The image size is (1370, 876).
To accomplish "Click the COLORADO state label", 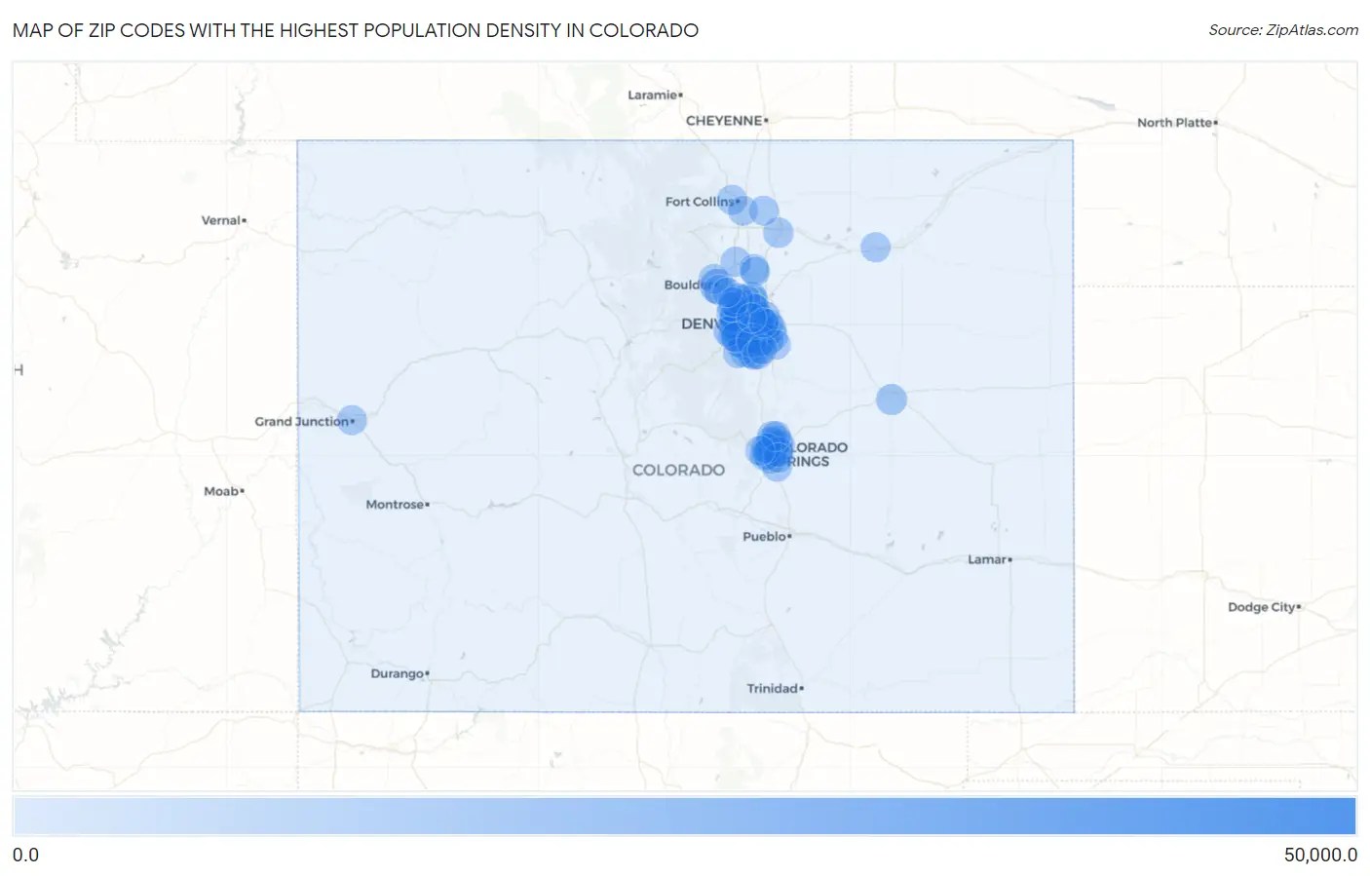I will pyautogui.click(x=678, y=470).
